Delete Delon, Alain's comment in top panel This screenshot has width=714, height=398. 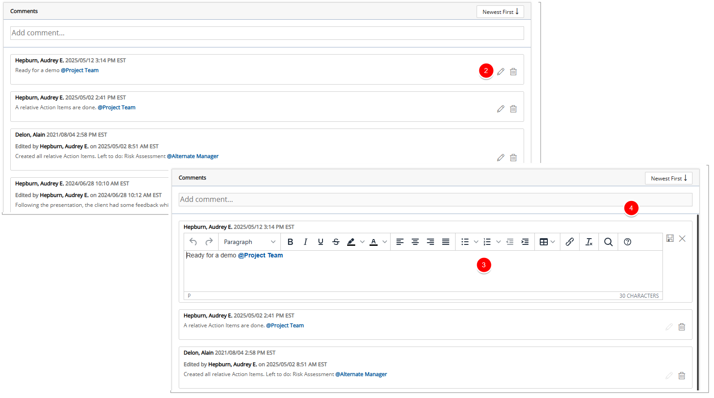(513, 158)
